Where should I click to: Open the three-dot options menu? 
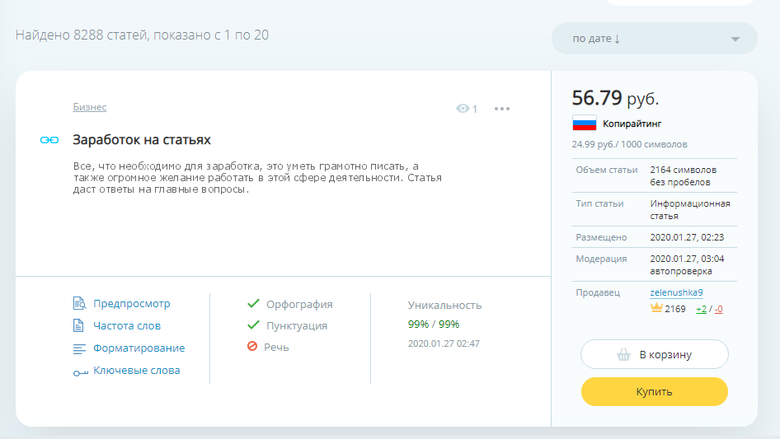(502, 109)
